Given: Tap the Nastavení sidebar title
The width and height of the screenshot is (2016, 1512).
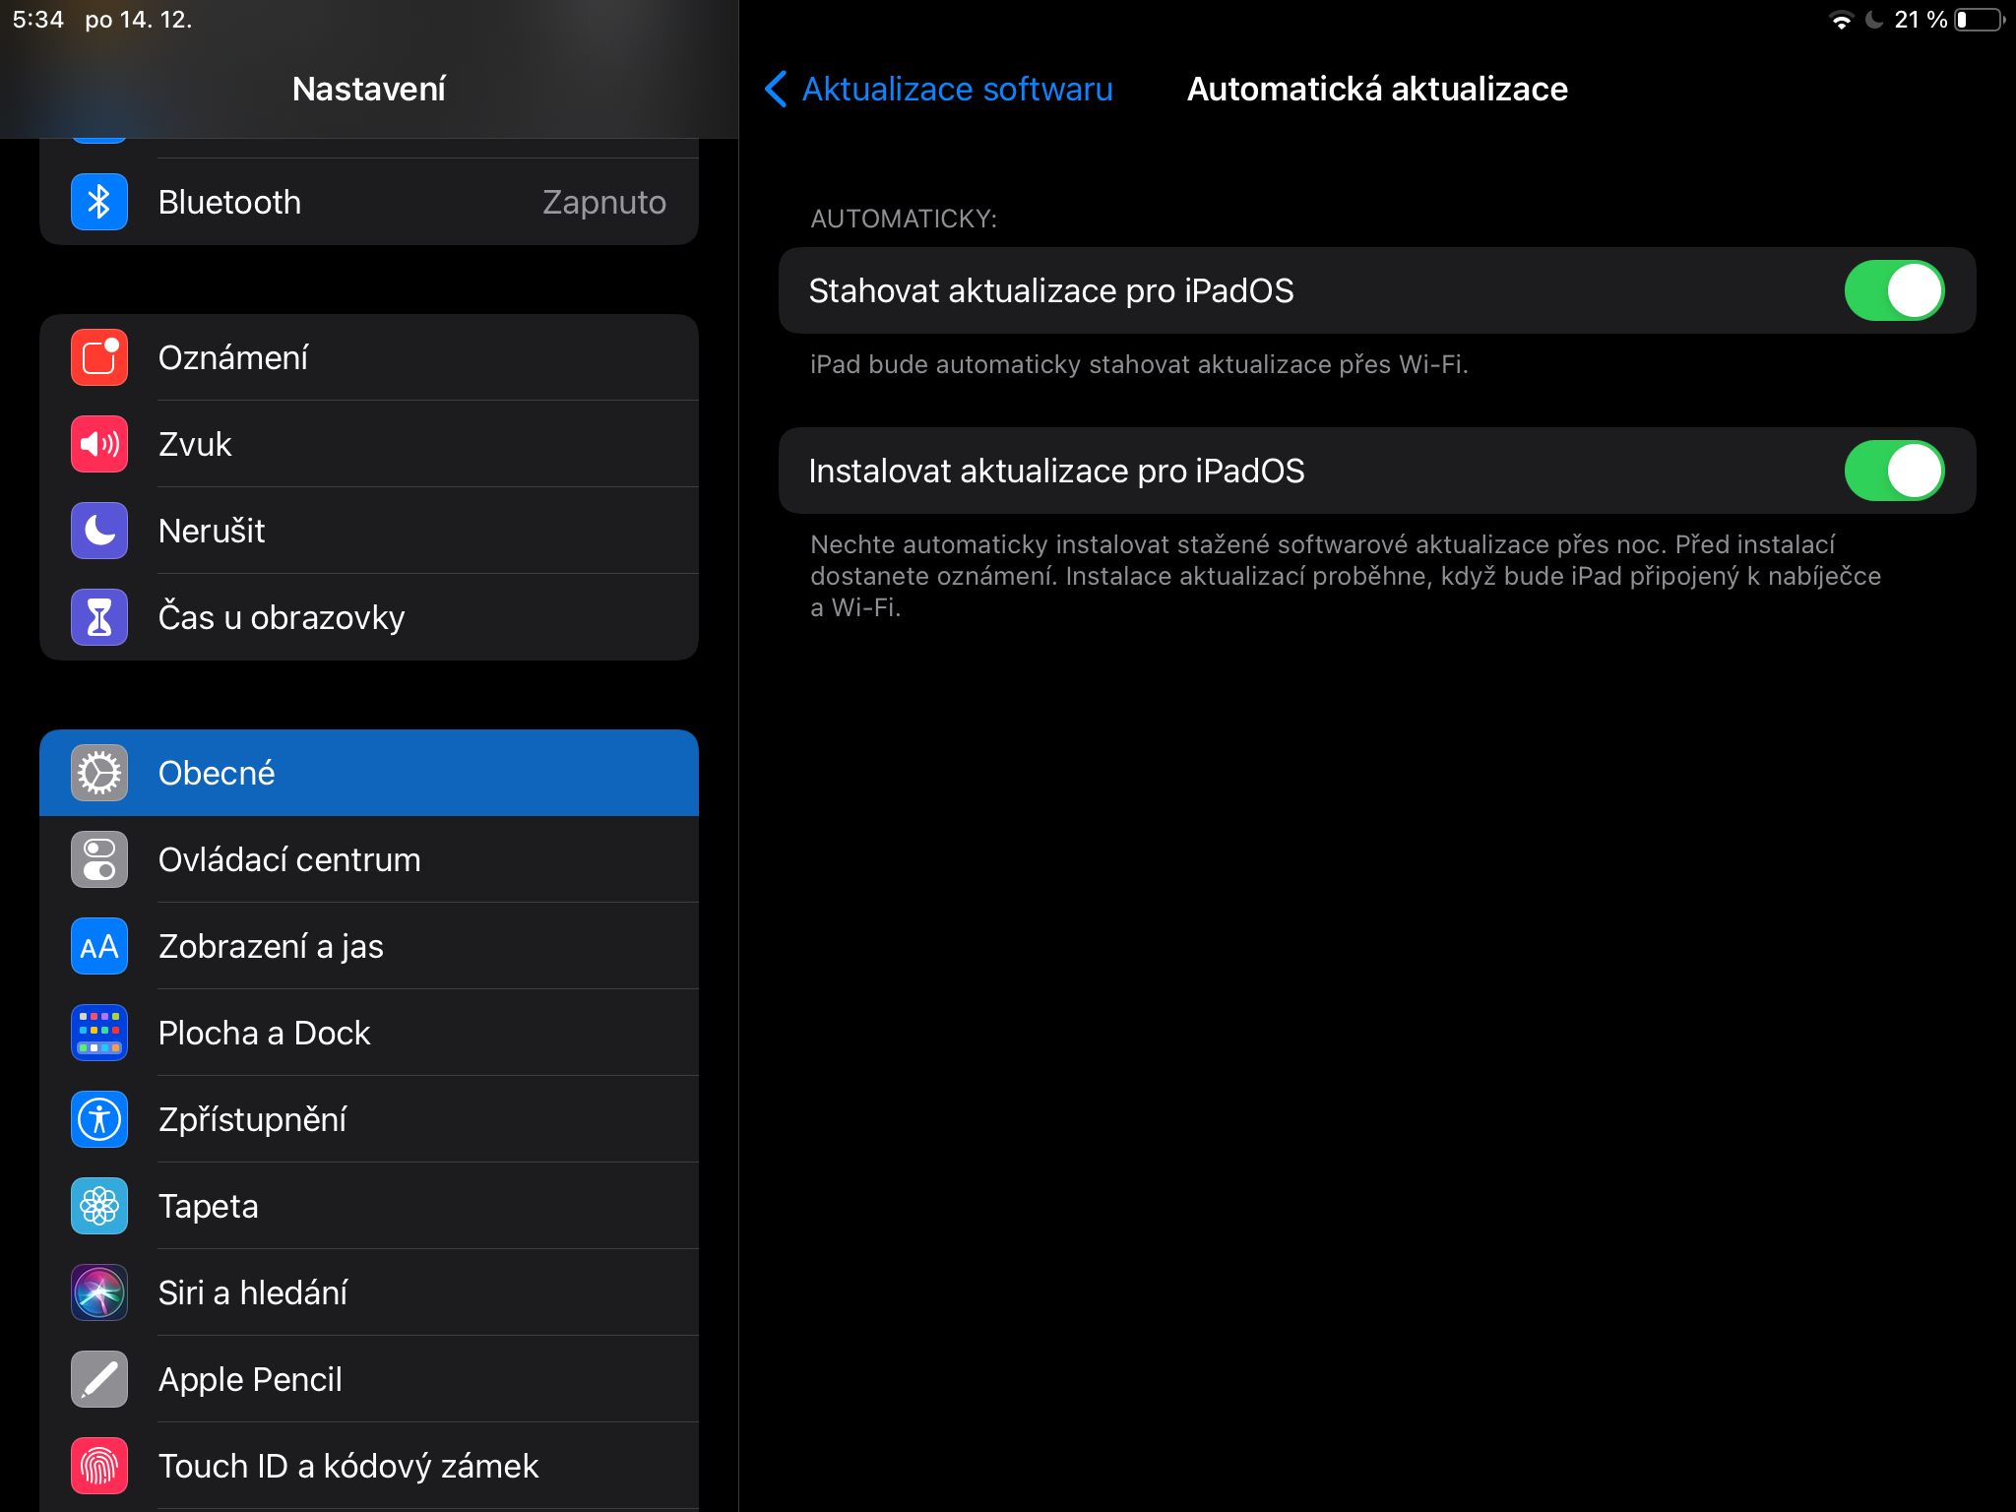Looking at the screenshot, I should (x=369, y=89).
